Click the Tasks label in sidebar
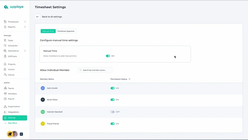This screenshot has width=248, height=140. (10, 40)
